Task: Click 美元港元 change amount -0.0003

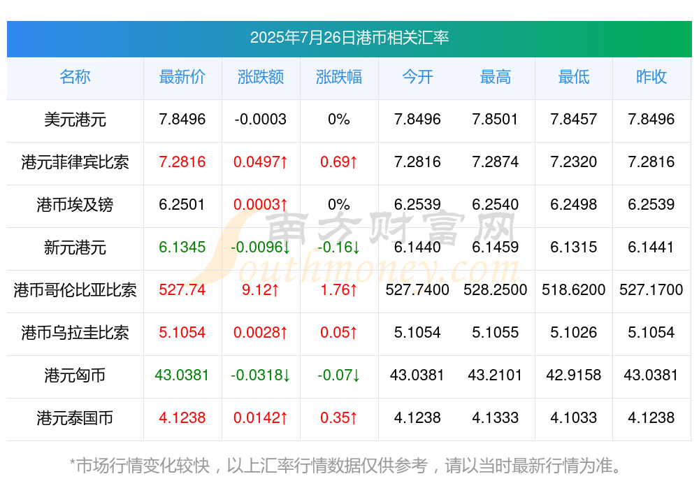Action: coord(261,120)
